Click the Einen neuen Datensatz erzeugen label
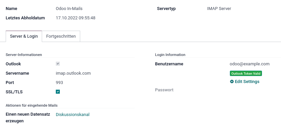 pyautogui.click(x=28, y=118)
